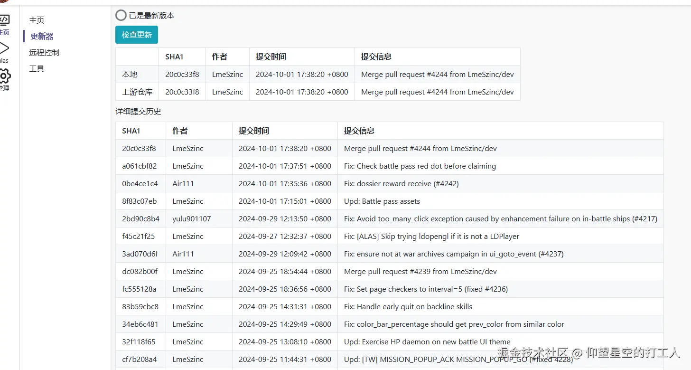
Task: Click commit 'Fix: color_bar_percentage should get prev_color' message
Action: (454, 324)
